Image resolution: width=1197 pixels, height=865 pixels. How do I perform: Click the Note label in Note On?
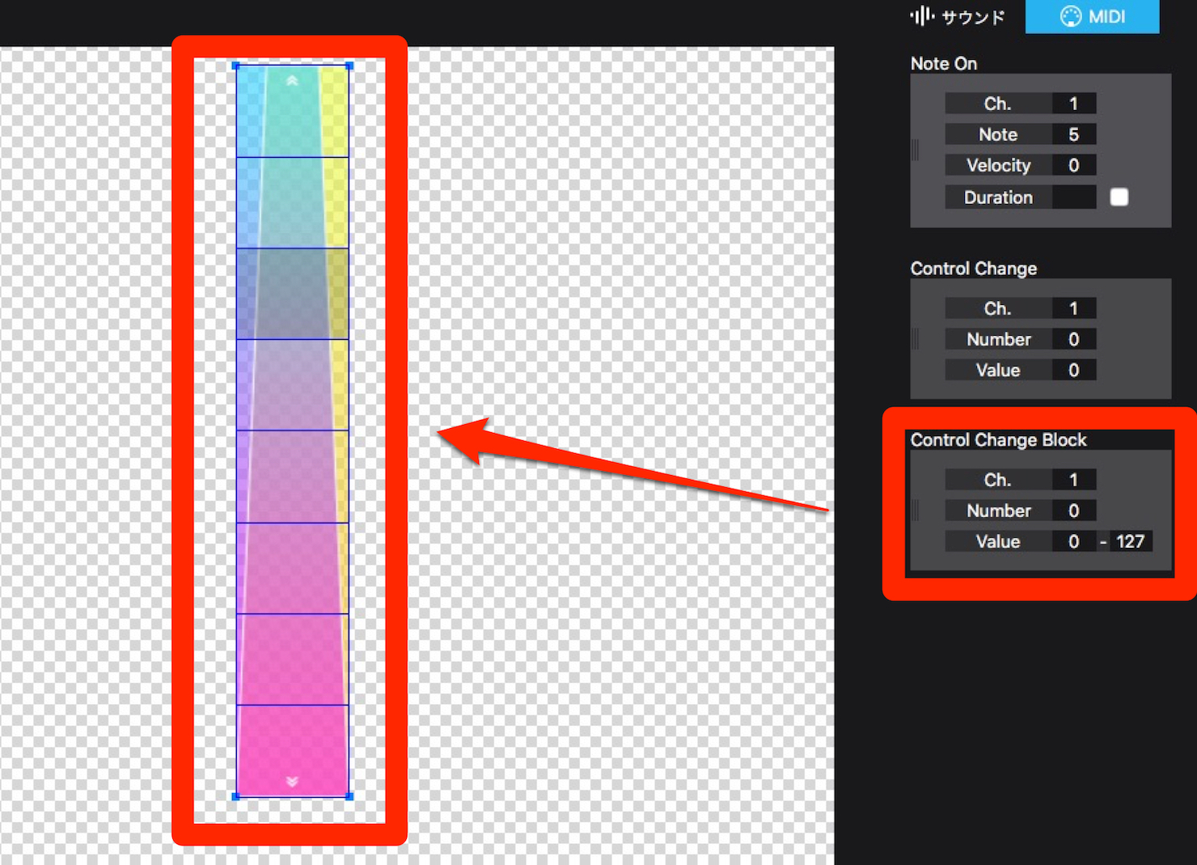coord(999,134)
